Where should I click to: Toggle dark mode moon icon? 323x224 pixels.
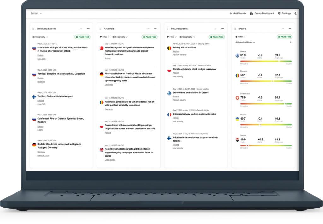tap(296, 13)
